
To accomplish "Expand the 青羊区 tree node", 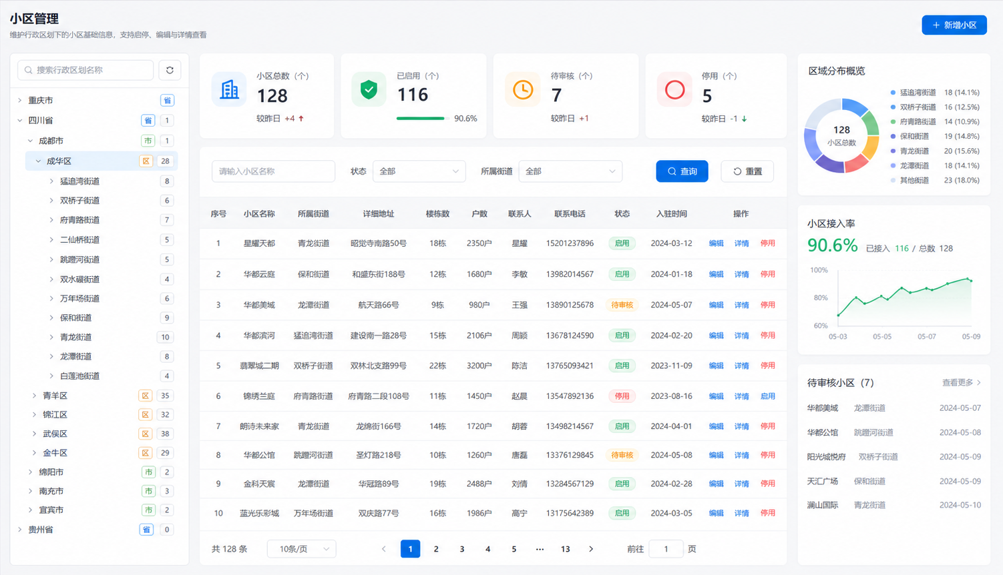I will [x=34, y=396].
